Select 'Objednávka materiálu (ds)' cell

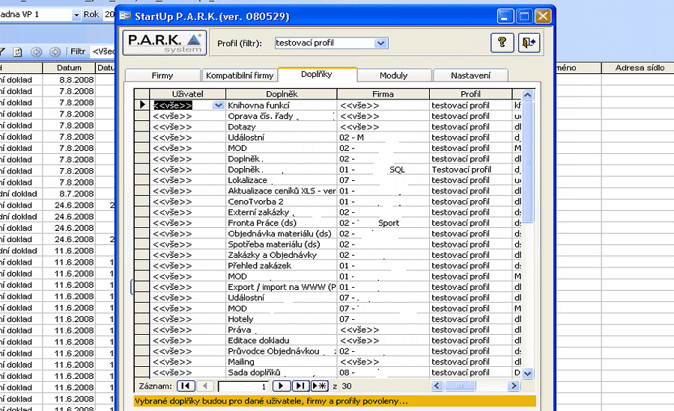click(282, 233)
